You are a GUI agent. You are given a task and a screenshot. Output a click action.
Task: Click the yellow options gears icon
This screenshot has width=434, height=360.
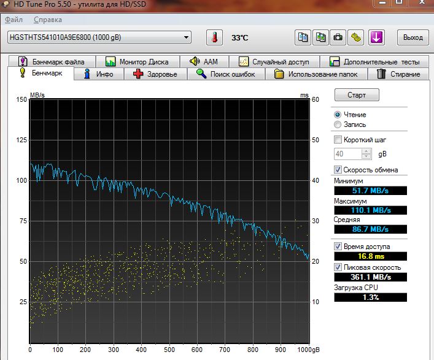coord(355,37)
